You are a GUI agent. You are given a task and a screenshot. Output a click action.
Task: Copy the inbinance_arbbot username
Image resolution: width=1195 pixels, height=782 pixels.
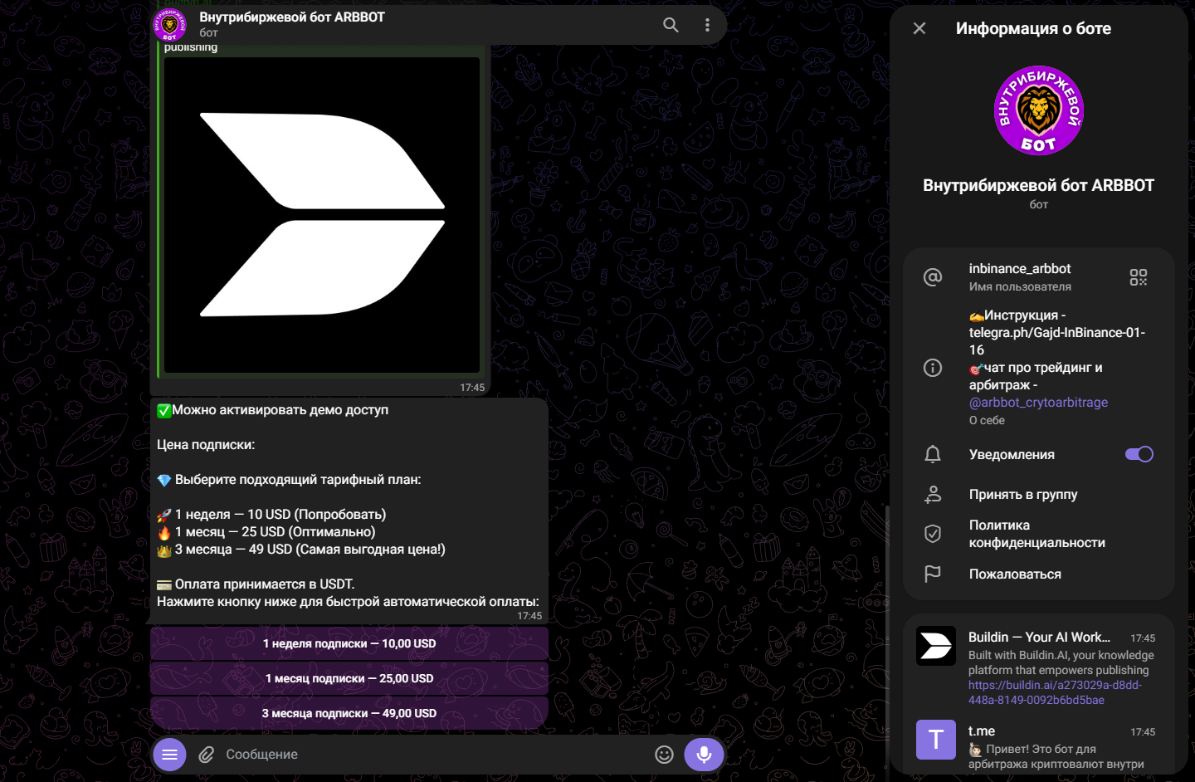[x=1020, y=269]
